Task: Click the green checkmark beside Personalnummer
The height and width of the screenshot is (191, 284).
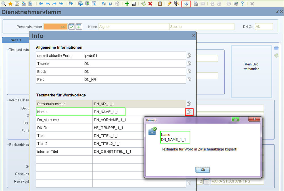Action: [x=72, y=27]
